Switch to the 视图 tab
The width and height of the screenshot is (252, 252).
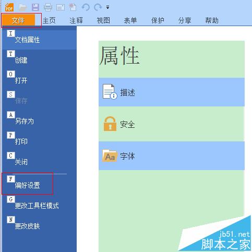(x=103, y=20)
